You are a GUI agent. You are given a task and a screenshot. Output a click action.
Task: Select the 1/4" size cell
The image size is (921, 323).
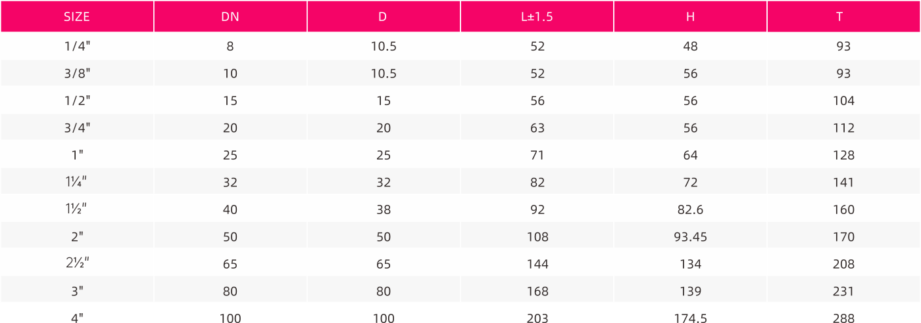[x=77, y=47]
